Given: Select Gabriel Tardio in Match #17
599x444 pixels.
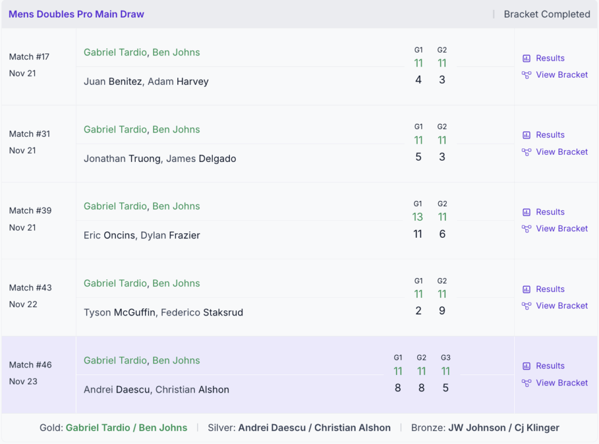Looking at the screenshot, I should 115,52.
